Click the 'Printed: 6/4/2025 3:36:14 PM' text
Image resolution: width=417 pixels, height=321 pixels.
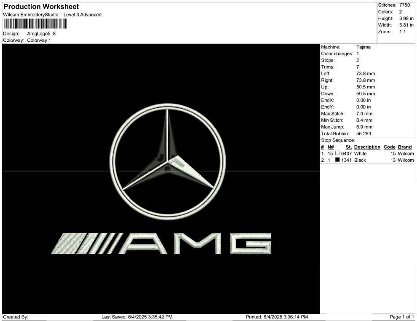click(277, 317)
